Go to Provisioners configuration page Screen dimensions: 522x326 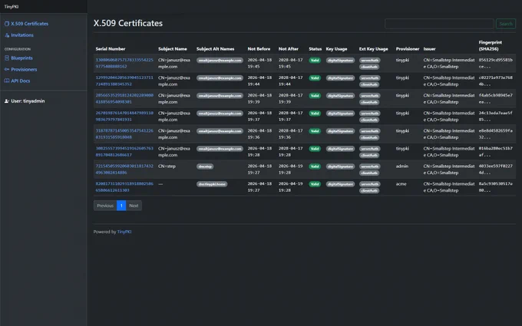coord(24,69)
